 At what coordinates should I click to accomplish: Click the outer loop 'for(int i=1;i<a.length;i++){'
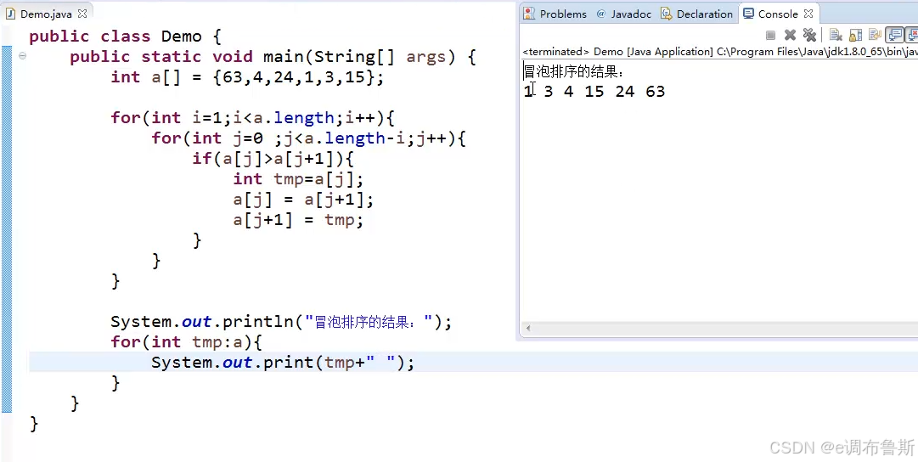[x=253, y=118]
